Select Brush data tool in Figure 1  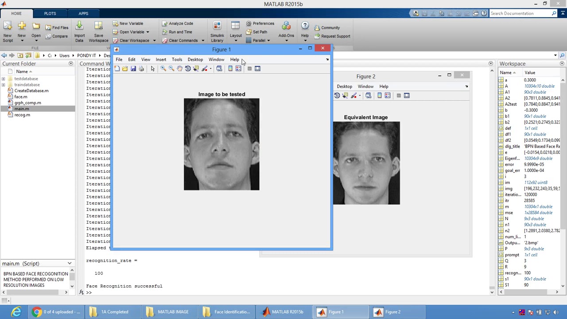[x=204, y=69]
